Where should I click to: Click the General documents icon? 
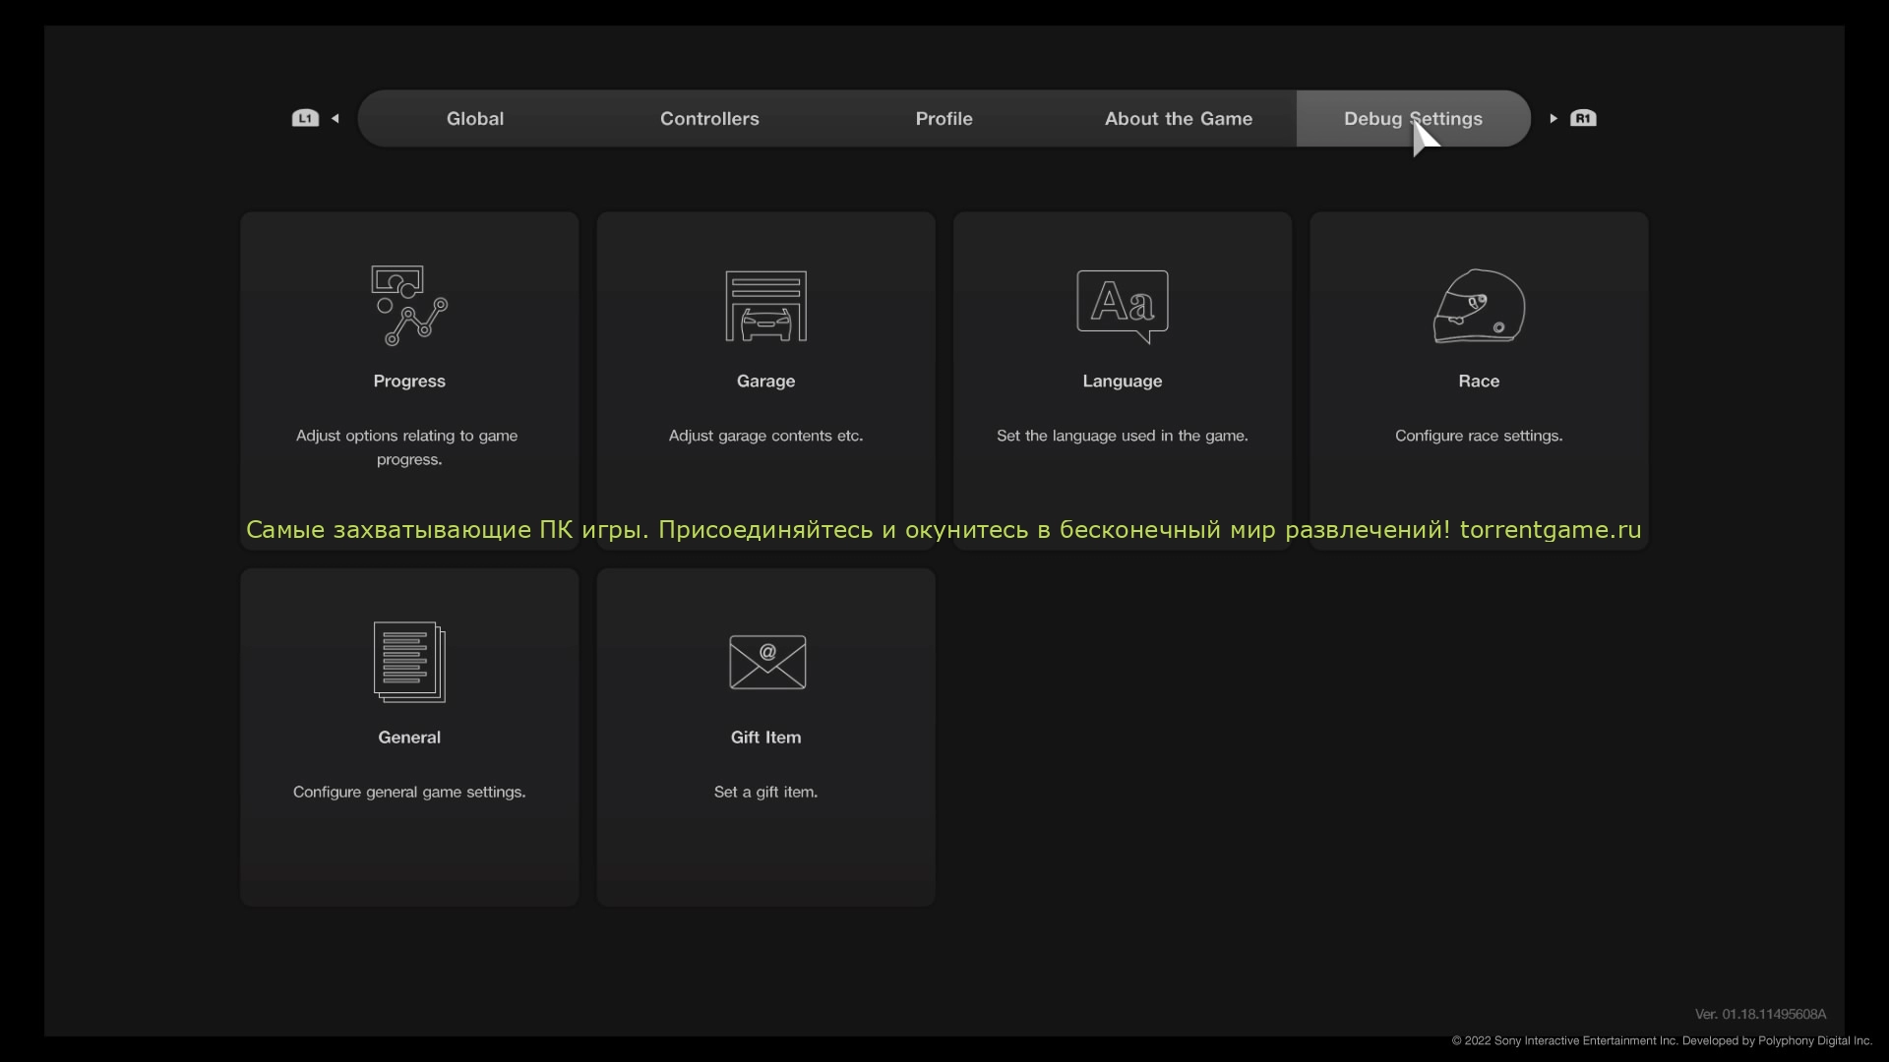[x=409, y=662]
